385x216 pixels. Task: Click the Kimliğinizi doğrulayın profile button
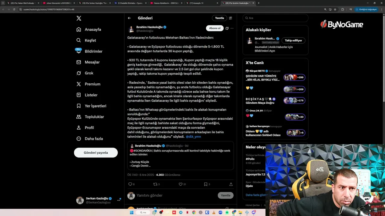[366, 9]
